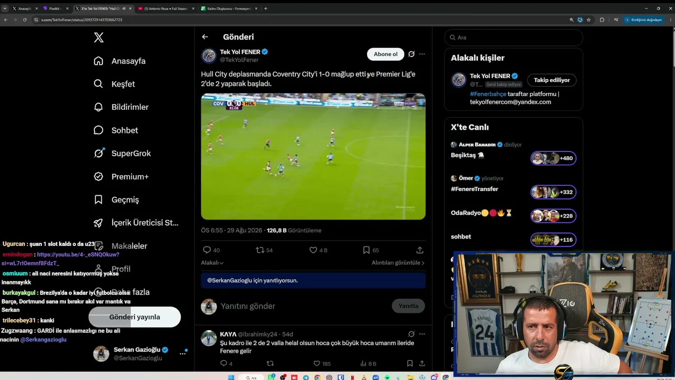Viewport: 675px width, 380px height.
Task: Open more options on KAYA's reply
Action: (422, 334)
